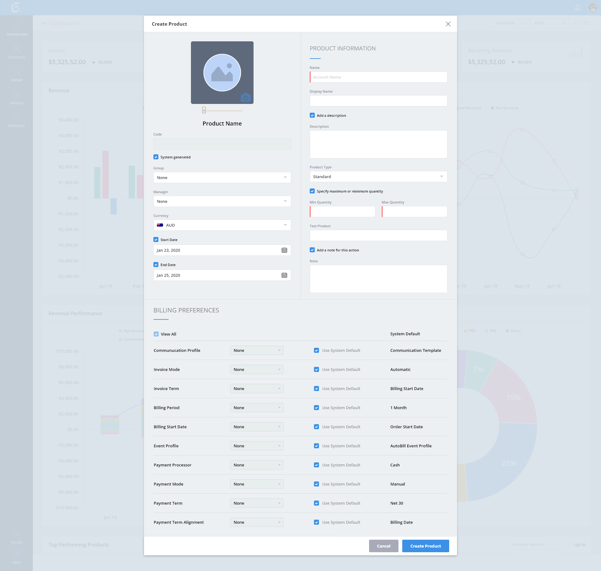Click the notification bell icon
Image resolution: width=601 pixels, height=571 pixels.
tap(578, 8)
